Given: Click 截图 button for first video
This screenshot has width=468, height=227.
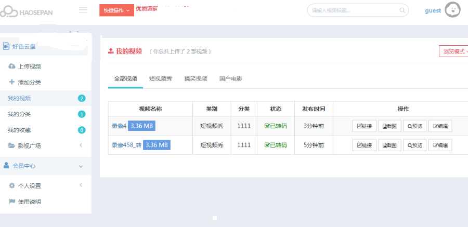Looking at the screenshot, I should pyautogui.click(x=389, y=126).
